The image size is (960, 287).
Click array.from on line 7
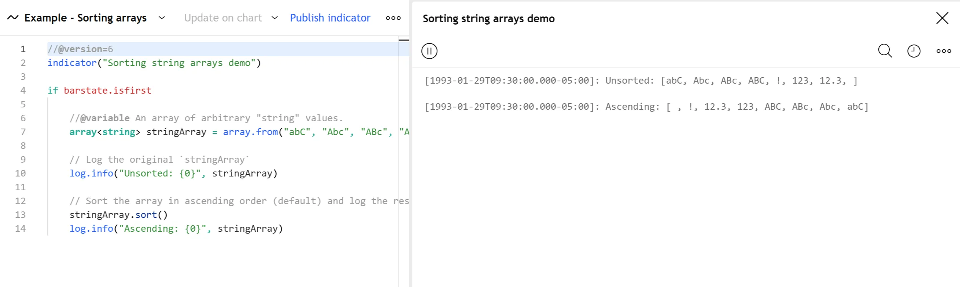(250, 132)
